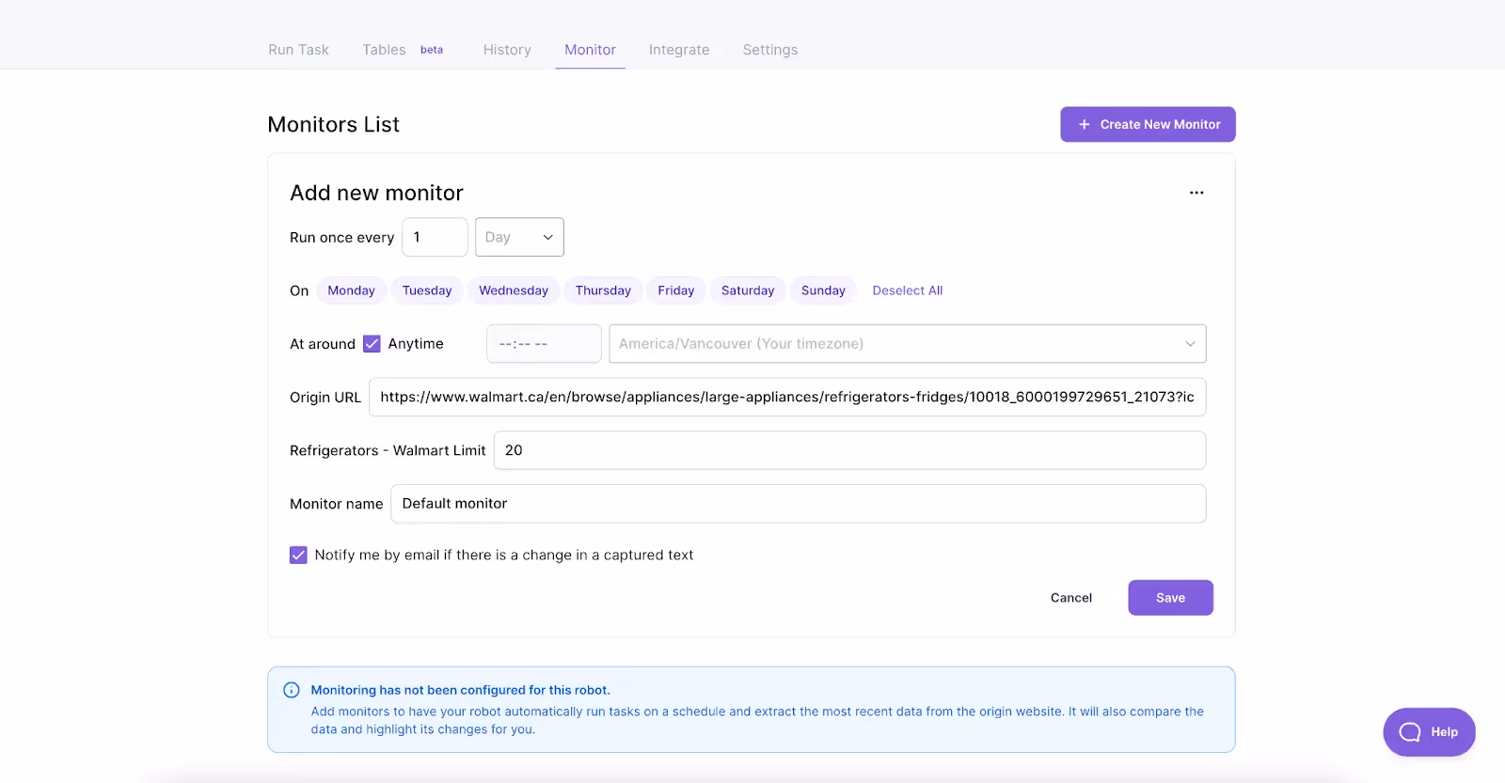
Task: Open the History tab
Action: [x=507, y=50]
